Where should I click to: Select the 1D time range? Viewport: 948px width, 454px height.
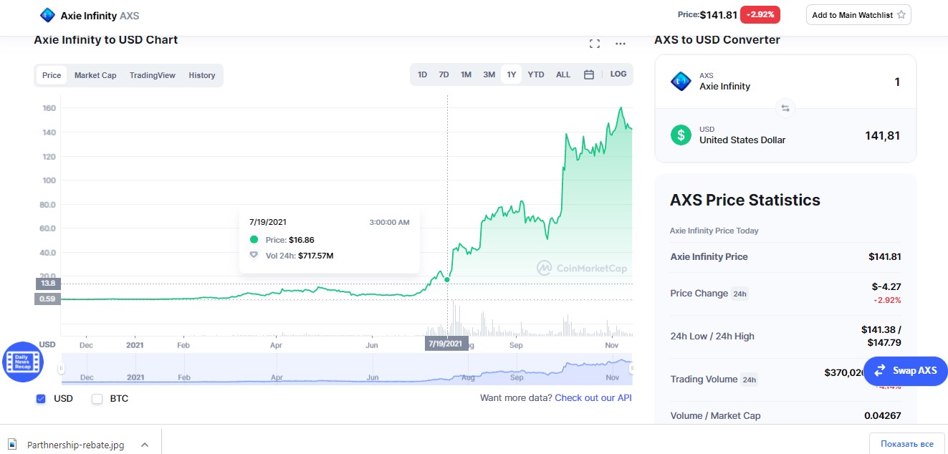click(x=423, y=74)
